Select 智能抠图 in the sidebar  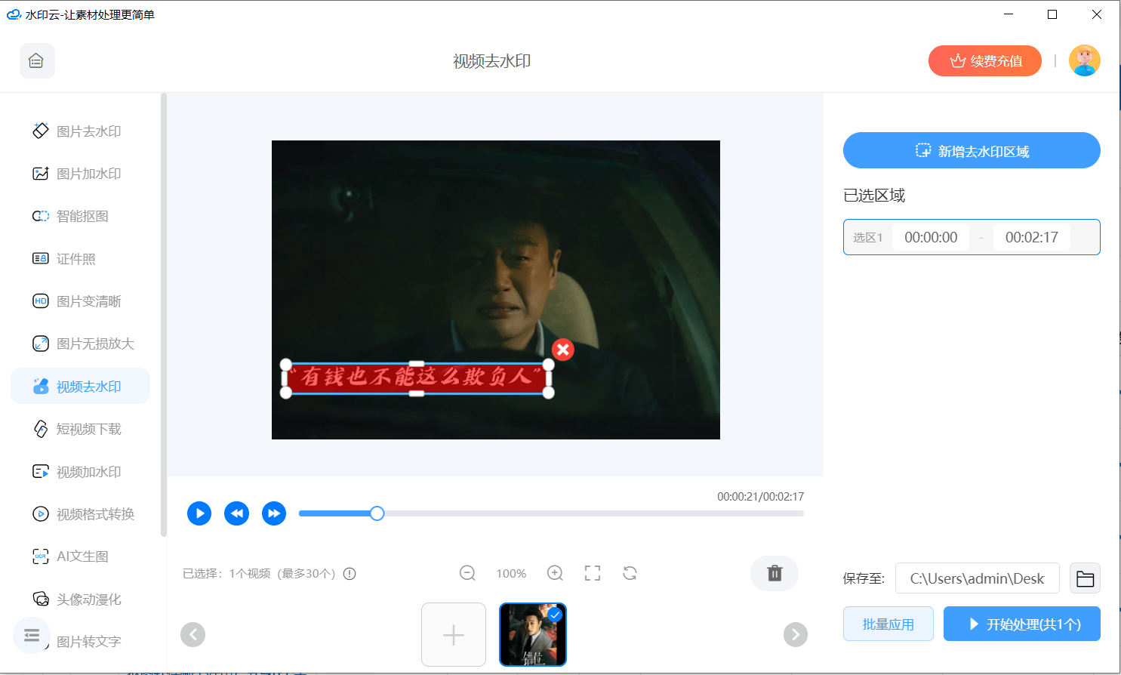[x=80, y=216]
